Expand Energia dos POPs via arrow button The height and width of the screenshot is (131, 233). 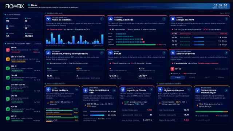click(x=226, y=19)
